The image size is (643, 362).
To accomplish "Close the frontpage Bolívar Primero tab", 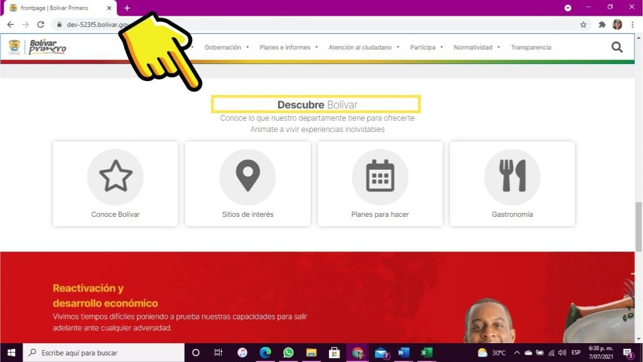I will (109, 8).
